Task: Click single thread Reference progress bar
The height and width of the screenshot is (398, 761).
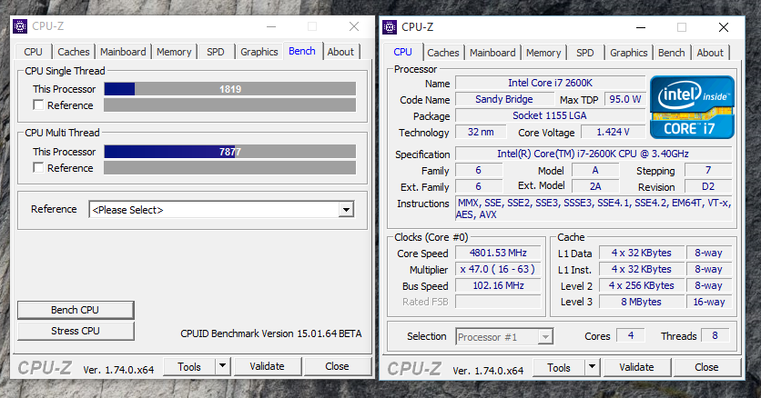Action: pyautogui.click(x=229, y=105)
